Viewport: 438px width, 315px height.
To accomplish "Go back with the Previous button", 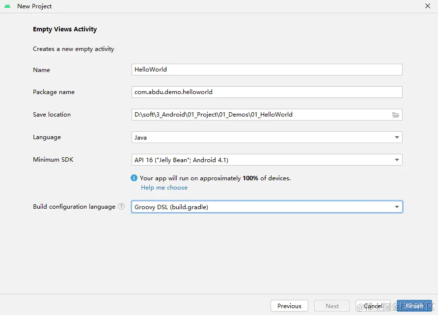I will click(x=289, y=306).
